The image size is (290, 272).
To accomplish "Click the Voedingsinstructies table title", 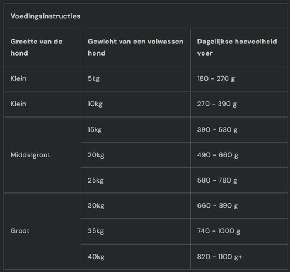I will 45,16.
